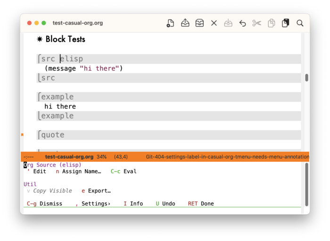Click the Copy toolbar icon
This screenshot has height=241, width=330.
(x=271, y=23)
